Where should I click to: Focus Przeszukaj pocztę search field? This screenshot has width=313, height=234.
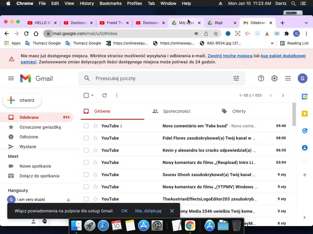(162, 78)
